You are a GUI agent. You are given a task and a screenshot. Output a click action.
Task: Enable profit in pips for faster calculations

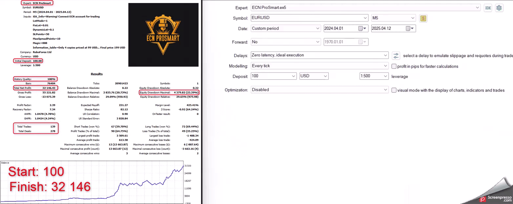[x=394, y=66]
